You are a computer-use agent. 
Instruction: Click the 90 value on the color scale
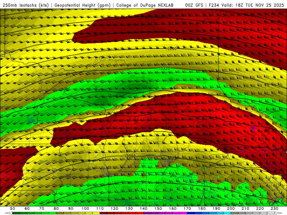click(x=71, y=209)
